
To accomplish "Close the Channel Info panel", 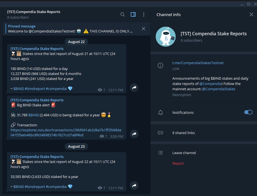I will 251,15.
